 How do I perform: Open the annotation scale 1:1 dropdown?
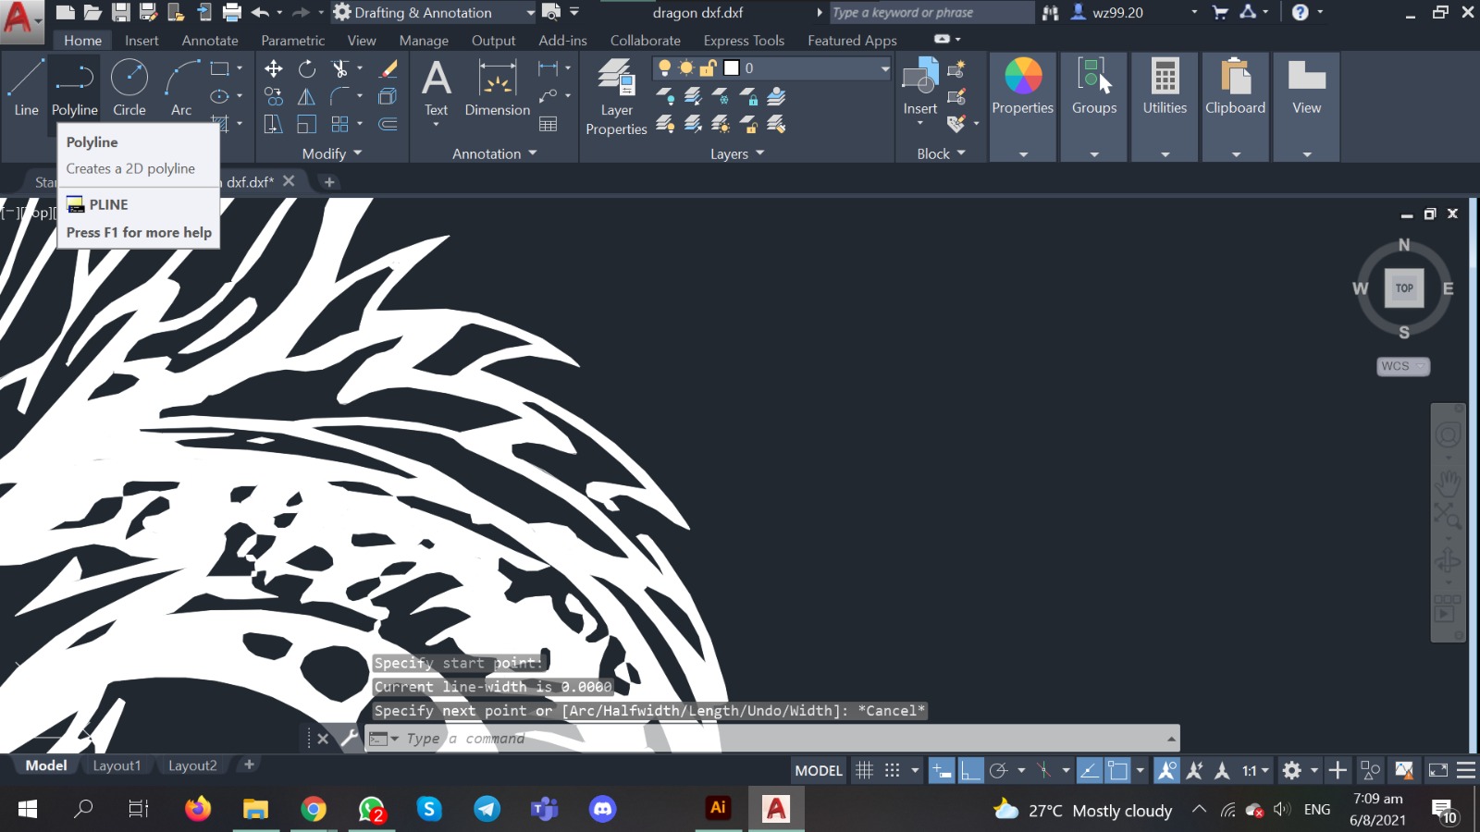(x=1255, y=770)
